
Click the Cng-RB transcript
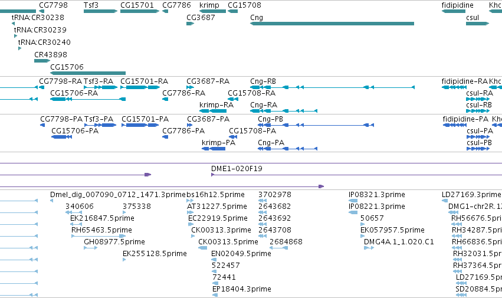[x=332, y=87]
